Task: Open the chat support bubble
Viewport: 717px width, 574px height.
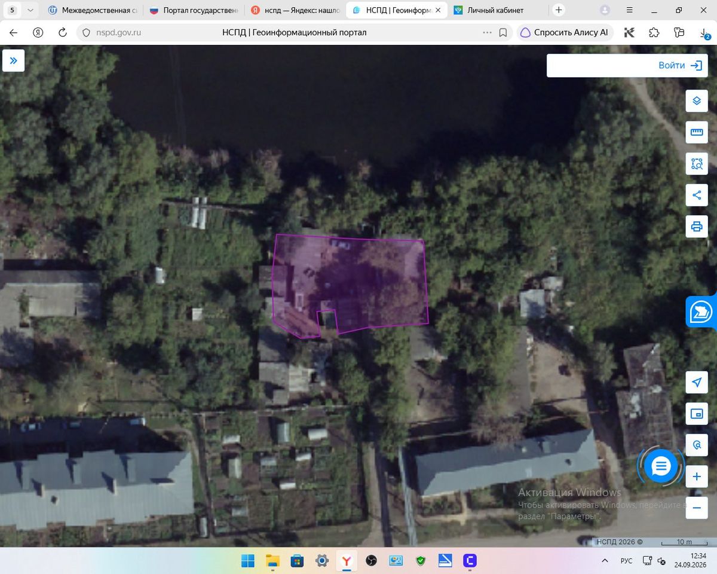Action: [x=661, y=466]
